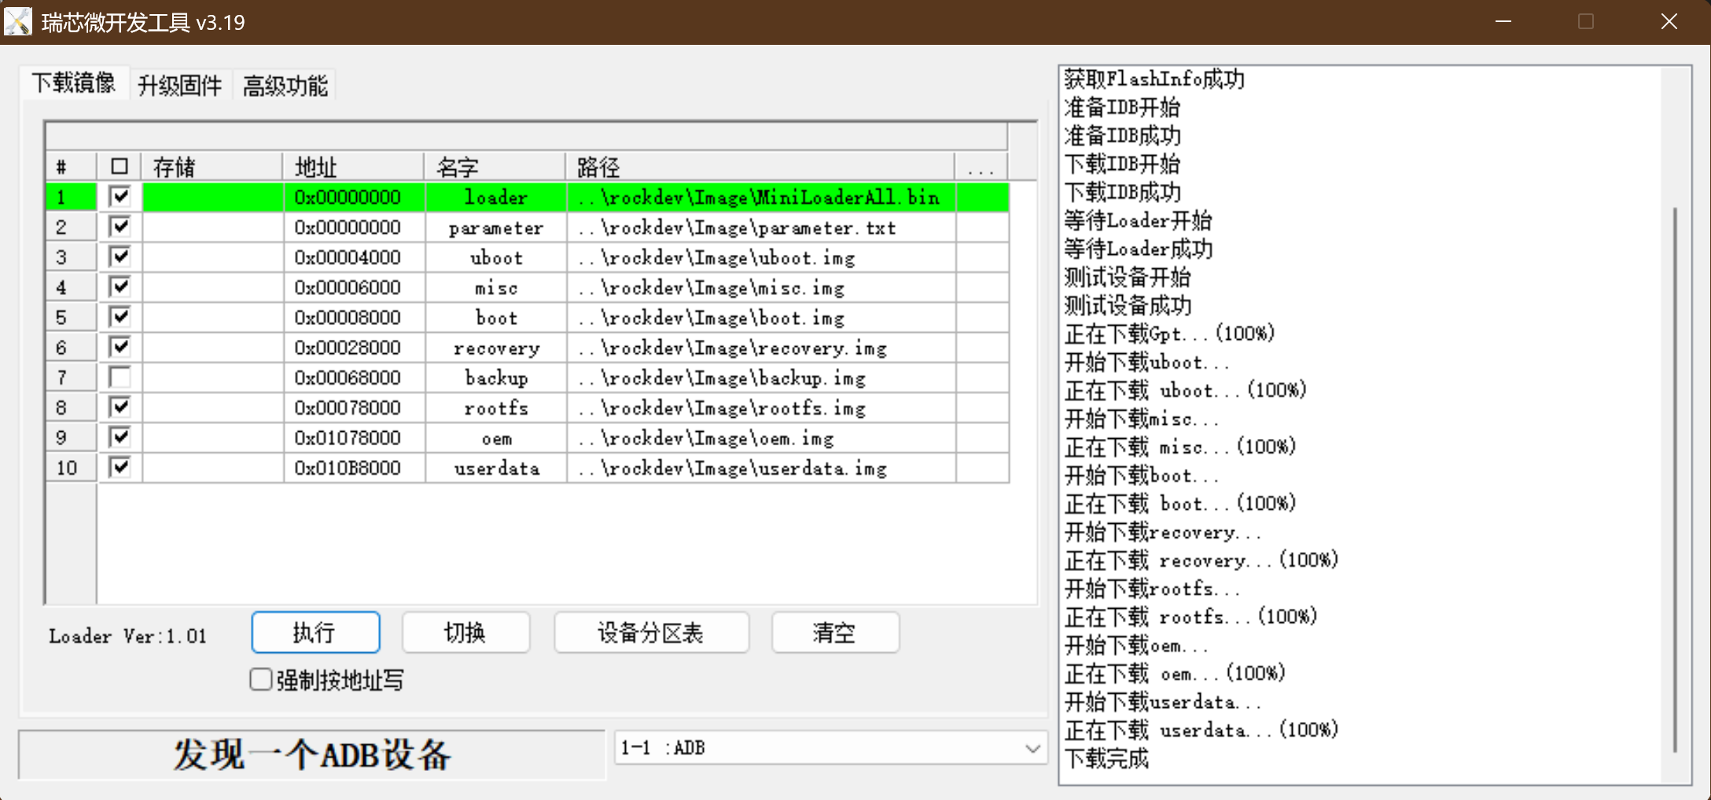Switch to 升级固件 tab
Viewport: 1711px width, 800px height.
click(179, 85)
